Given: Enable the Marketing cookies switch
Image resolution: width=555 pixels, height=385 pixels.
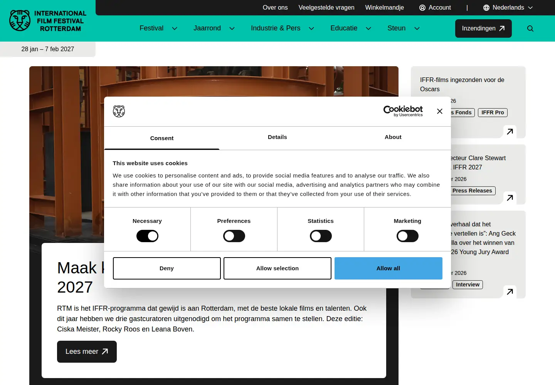Looking at the screenshot, I should click(407, 236).
